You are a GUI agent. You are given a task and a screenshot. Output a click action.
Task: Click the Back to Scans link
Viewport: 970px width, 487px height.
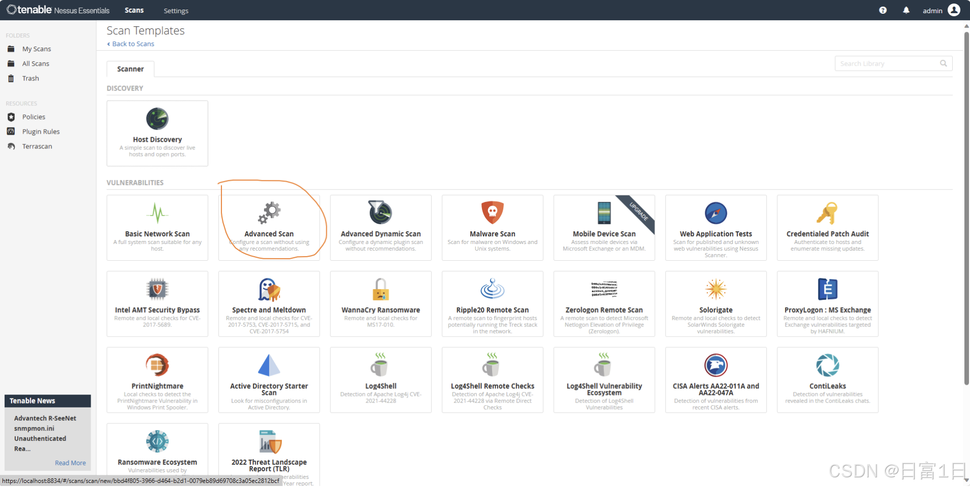coord(131,44)
